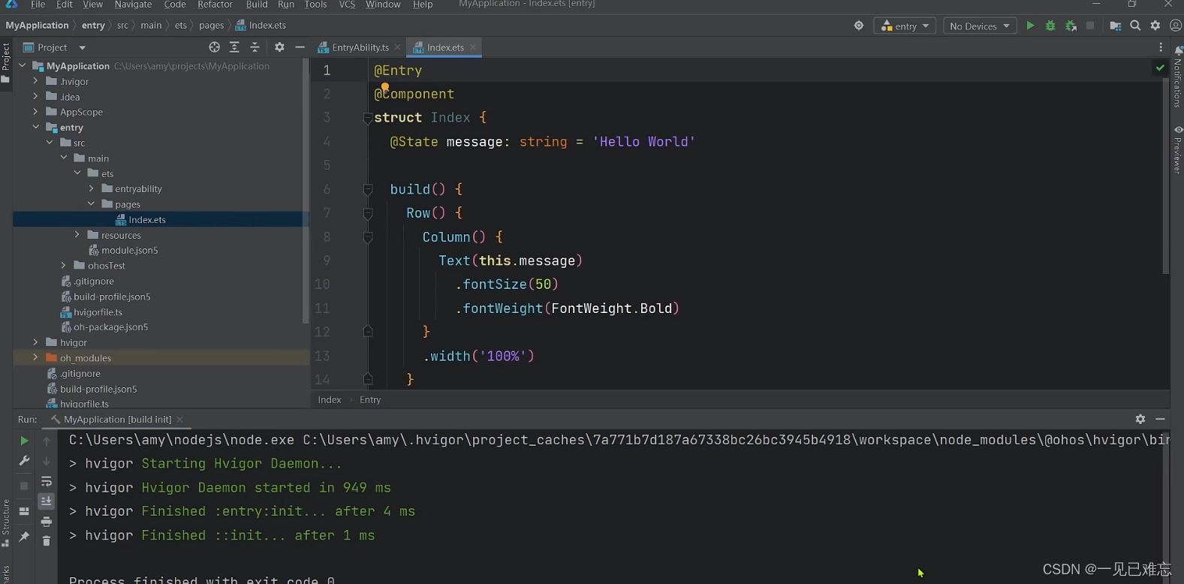Open editor tabs more options menu
The width and height of the screenshot is (1184, 584).
pyautogui.click(x=1161, y=47)
